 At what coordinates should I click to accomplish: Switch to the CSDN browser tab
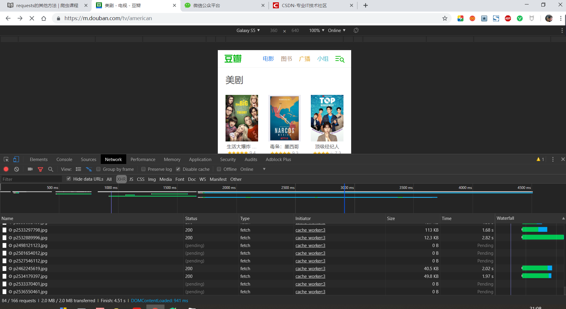pos(313,5)
